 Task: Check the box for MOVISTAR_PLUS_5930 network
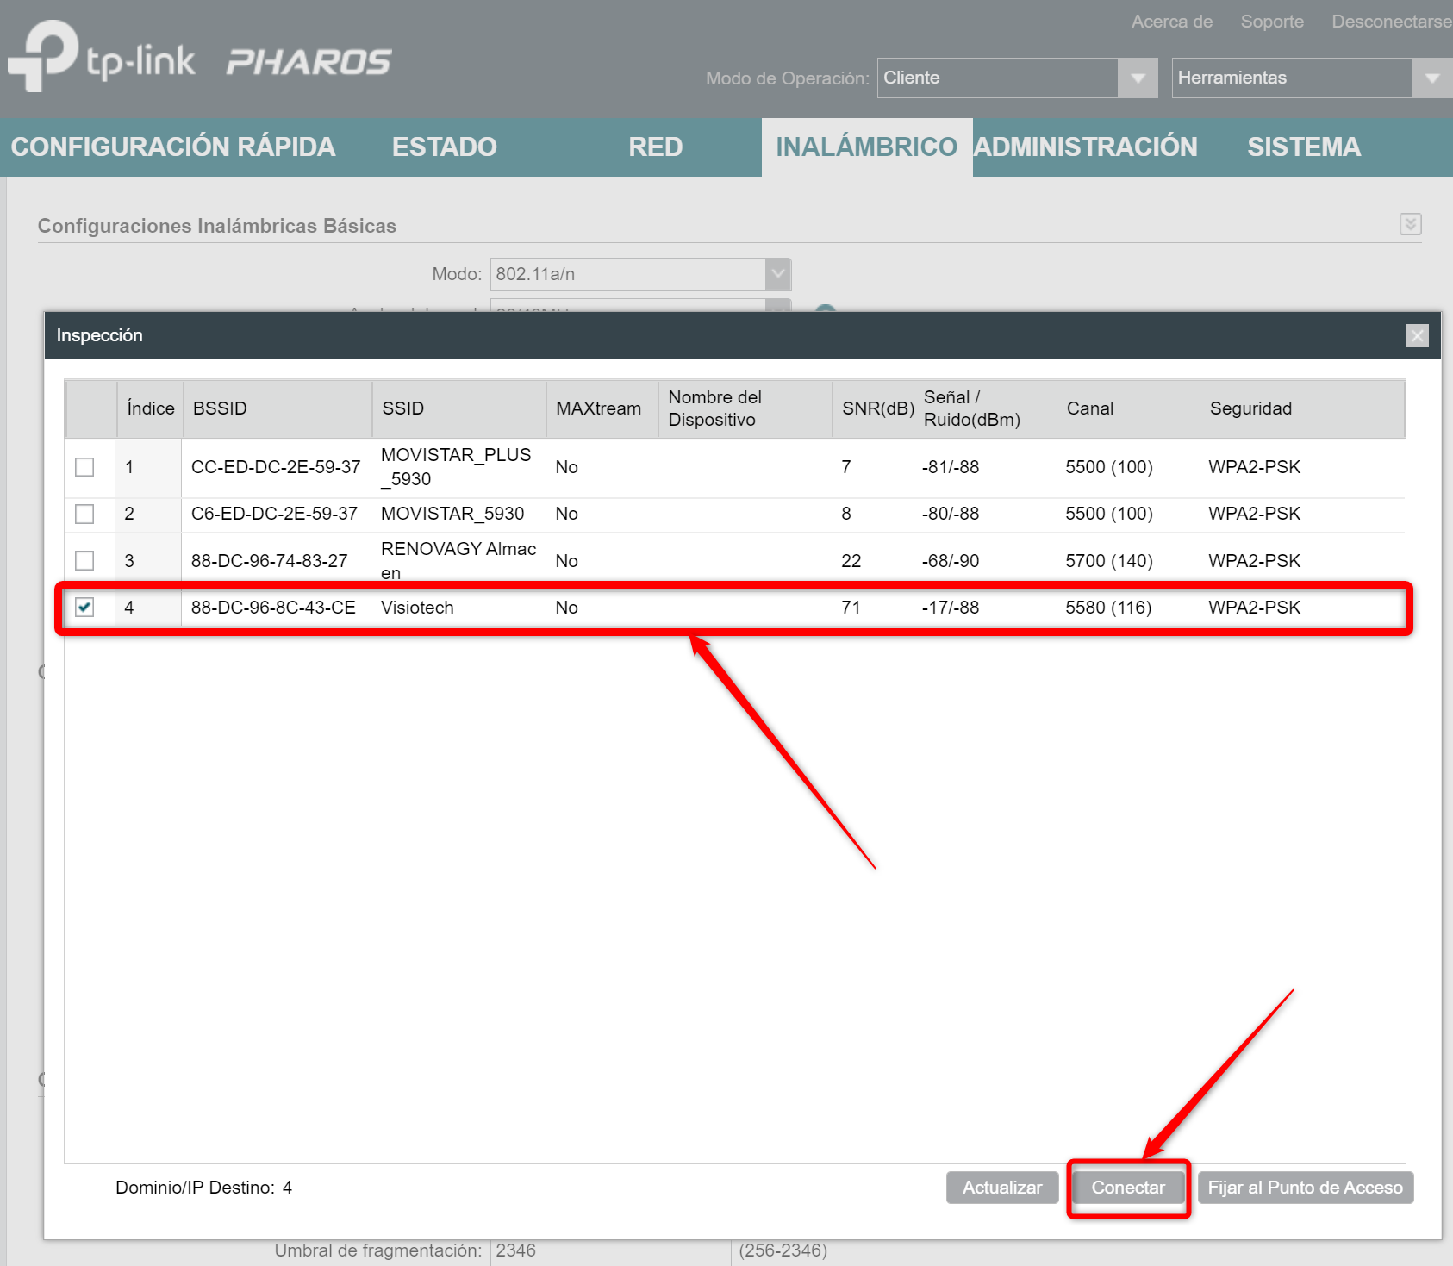pyautogui.click(x=84, y=467)
